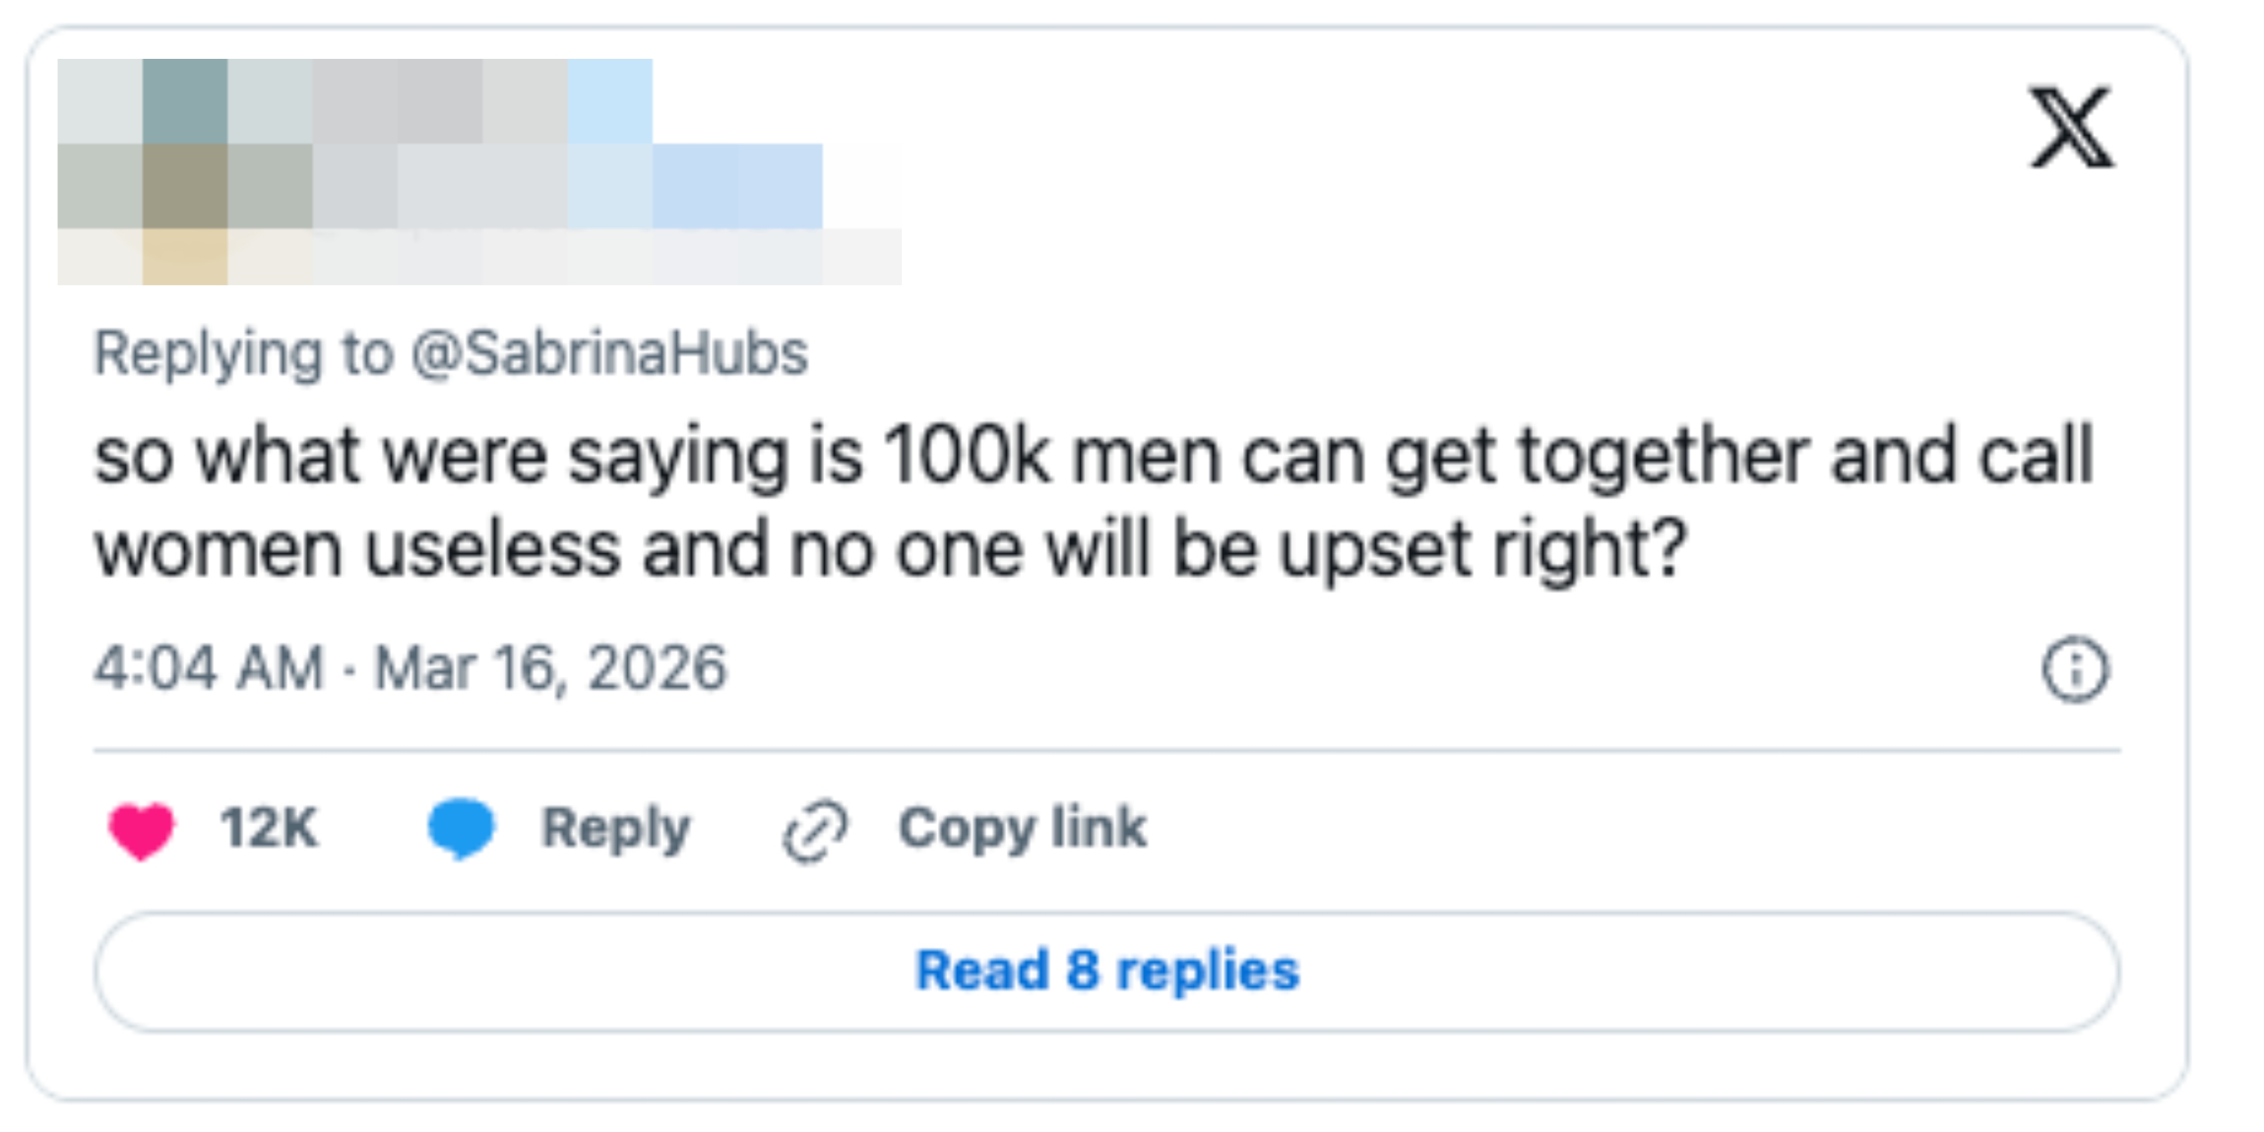The width and height of the screenshot is (2264, 1132).
Task: Click the blurred light-blue badge beside the name
Action: 609,102
